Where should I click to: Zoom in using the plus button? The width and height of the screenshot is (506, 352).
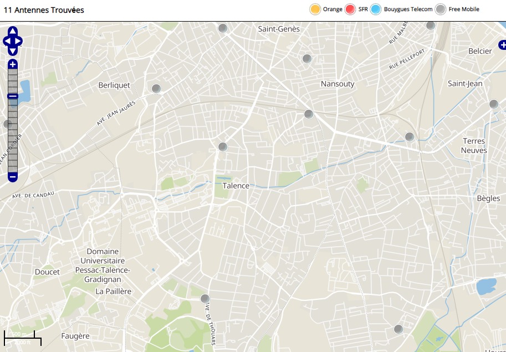point(13,65)
